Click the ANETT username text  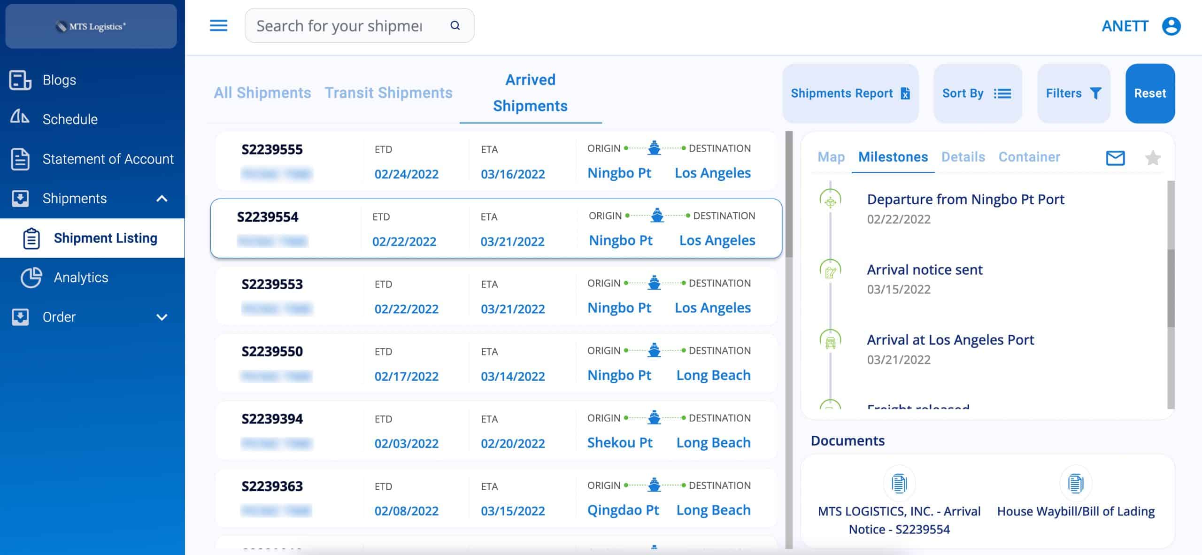coord(1125,26)
